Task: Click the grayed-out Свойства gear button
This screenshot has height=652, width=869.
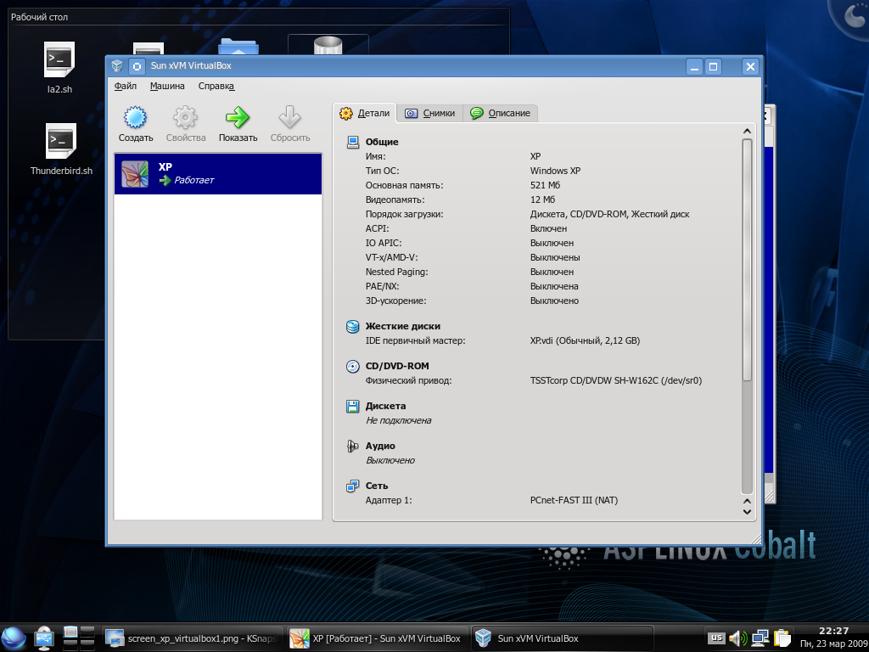Action: [x=186, y=124]
